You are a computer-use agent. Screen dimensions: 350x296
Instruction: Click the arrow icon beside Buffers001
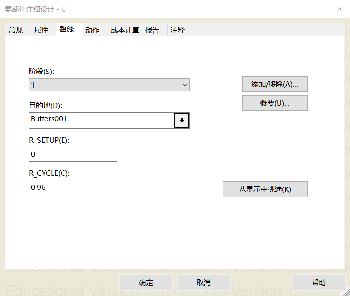[x=181, y=121]
